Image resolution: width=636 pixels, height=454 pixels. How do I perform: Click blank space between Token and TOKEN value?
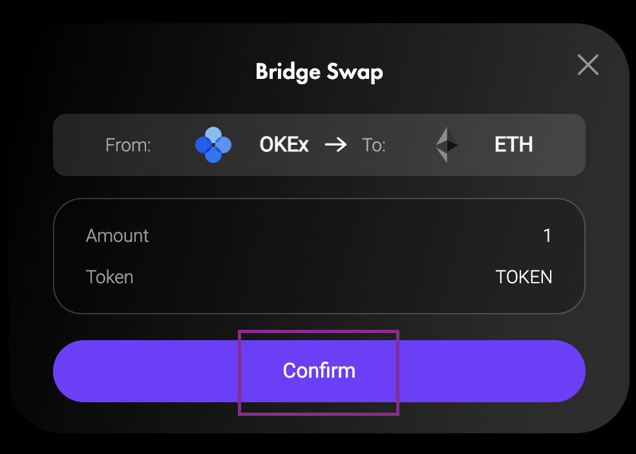tap(314, 277)
